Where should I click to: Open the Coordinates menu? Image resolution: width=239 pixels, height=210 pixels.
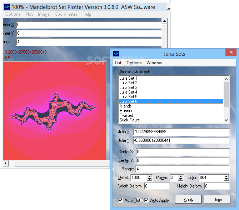click(66, 14)
